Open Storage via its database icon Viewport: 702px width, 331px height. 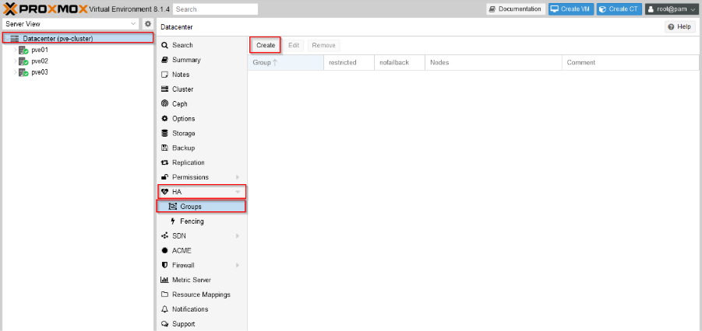pos(164,134)
